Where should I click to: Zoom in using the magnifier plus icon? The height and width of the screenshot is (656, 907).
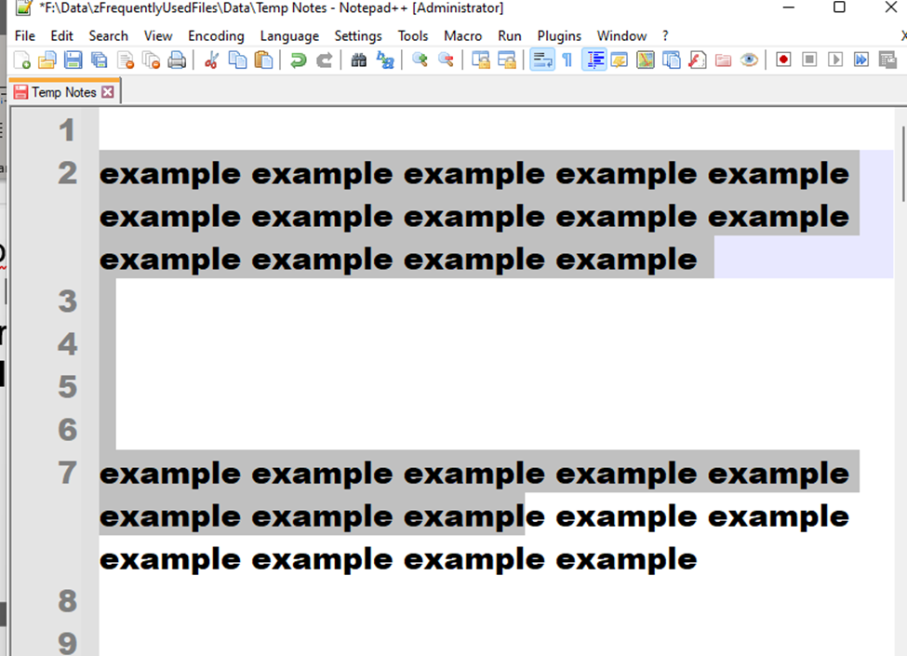(420, 60)
